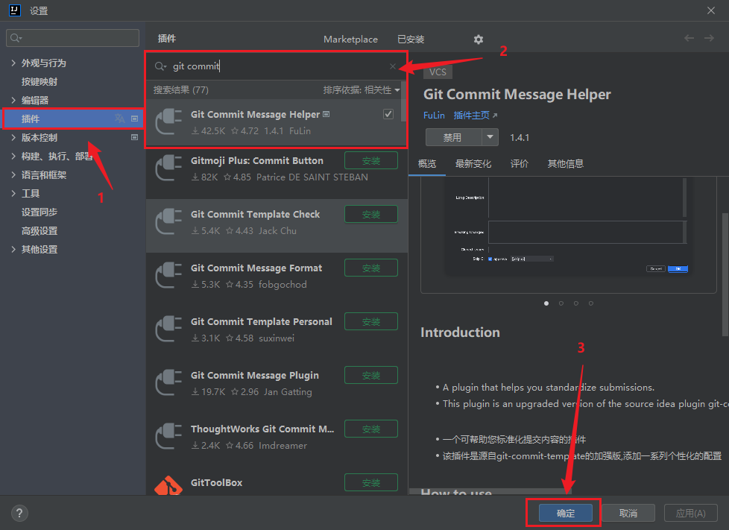The image size is (729, 530).
Task: Show the second screenshot via carousel dot
Action: [x=561, y=303]
